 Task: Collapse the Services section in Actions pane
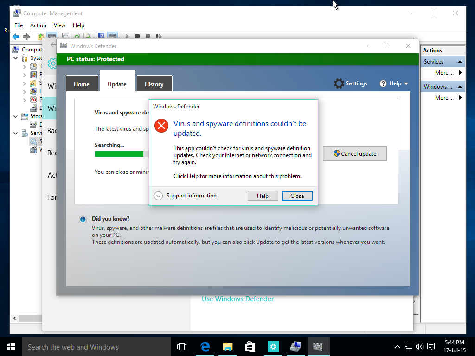460,62
